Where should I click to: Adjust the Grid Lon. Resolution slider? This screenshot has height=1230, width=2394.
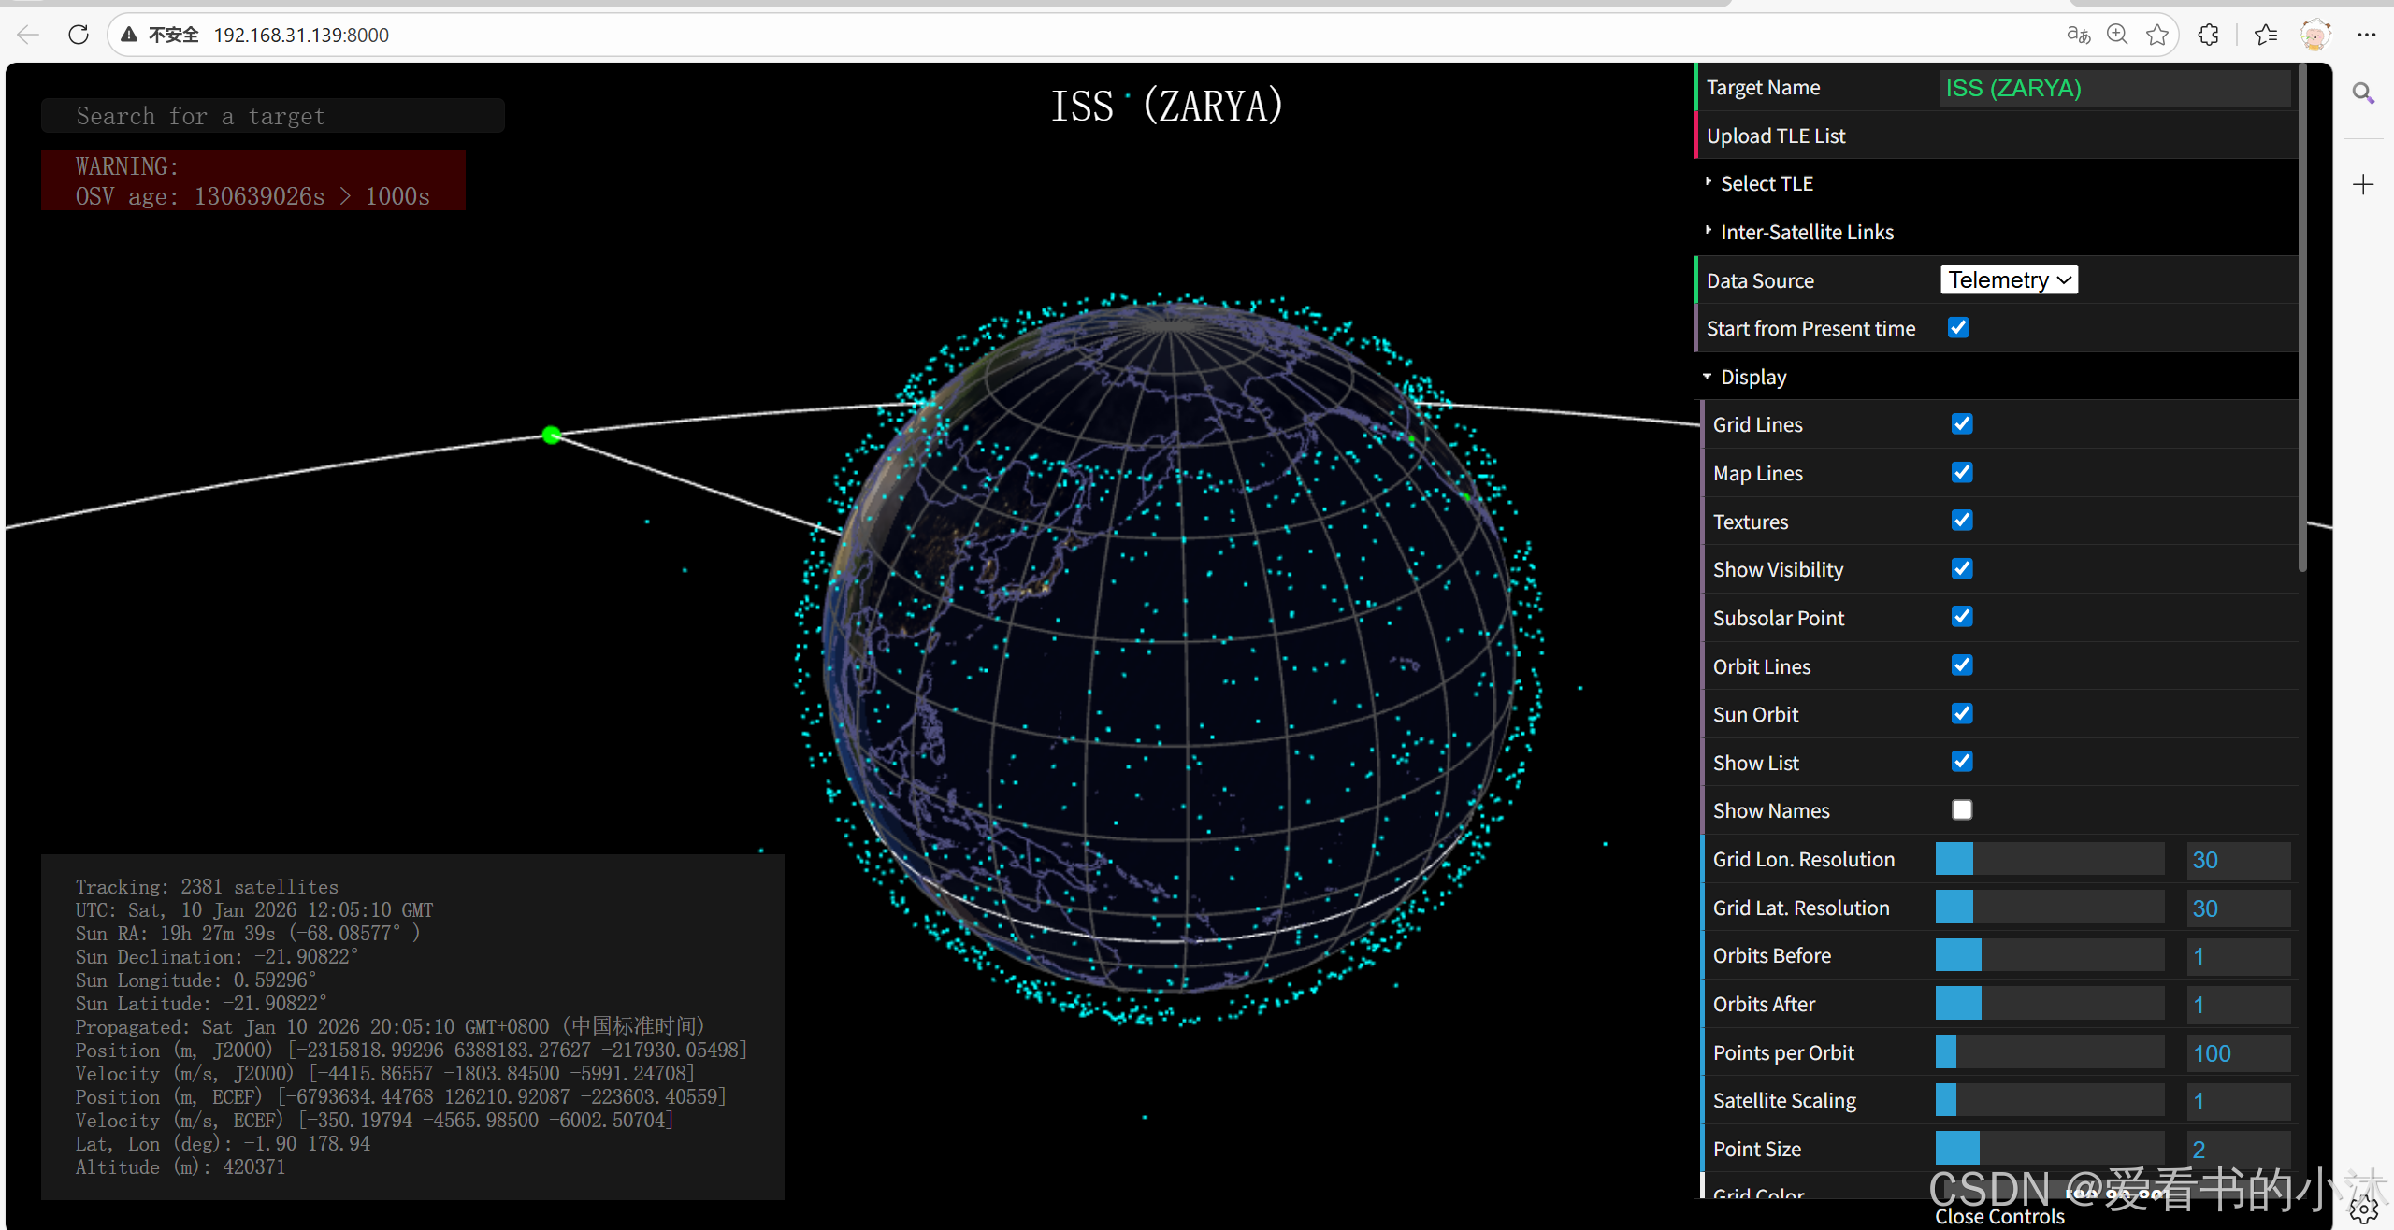(2050, 860)
